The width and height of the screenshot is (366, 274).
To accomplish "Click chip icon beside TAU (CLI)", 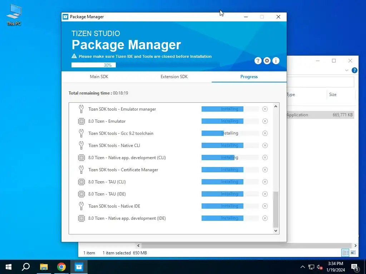I will pyautogui.click(x=81, y=182).
